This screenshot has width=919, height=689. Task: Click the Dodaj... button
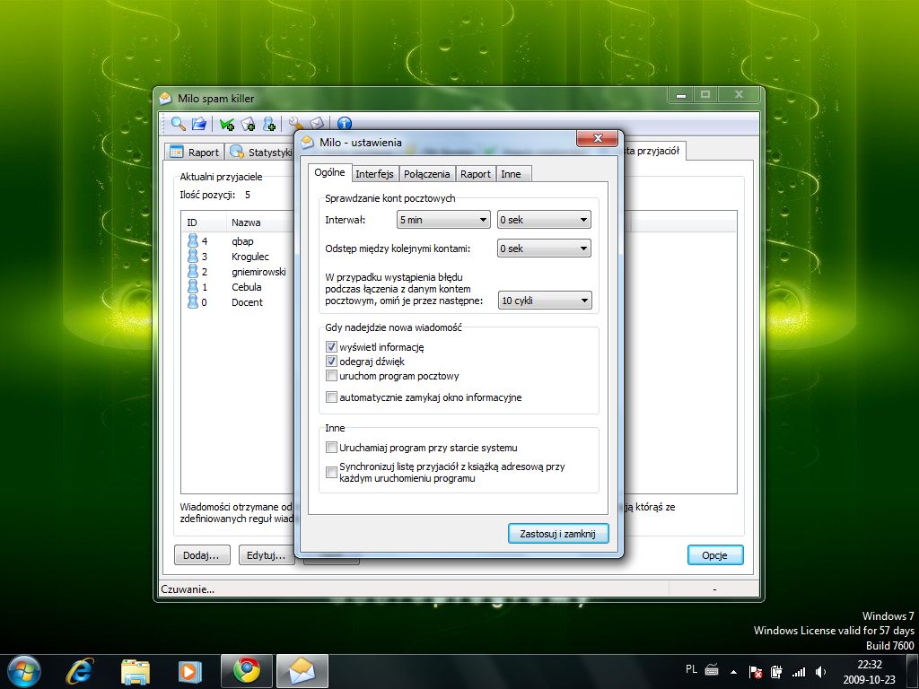click(x=202, y=554)
